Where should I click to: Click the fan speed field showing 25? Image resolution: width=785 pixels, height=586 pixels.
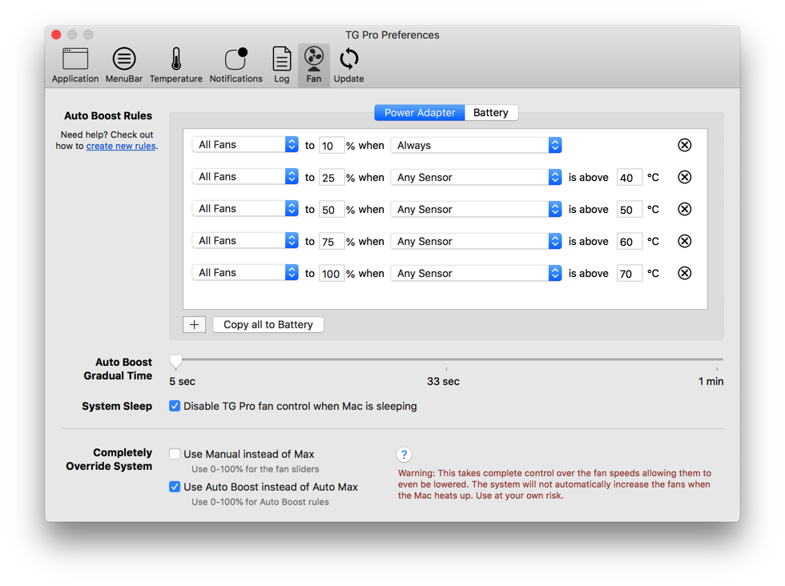tap(332, 178)
